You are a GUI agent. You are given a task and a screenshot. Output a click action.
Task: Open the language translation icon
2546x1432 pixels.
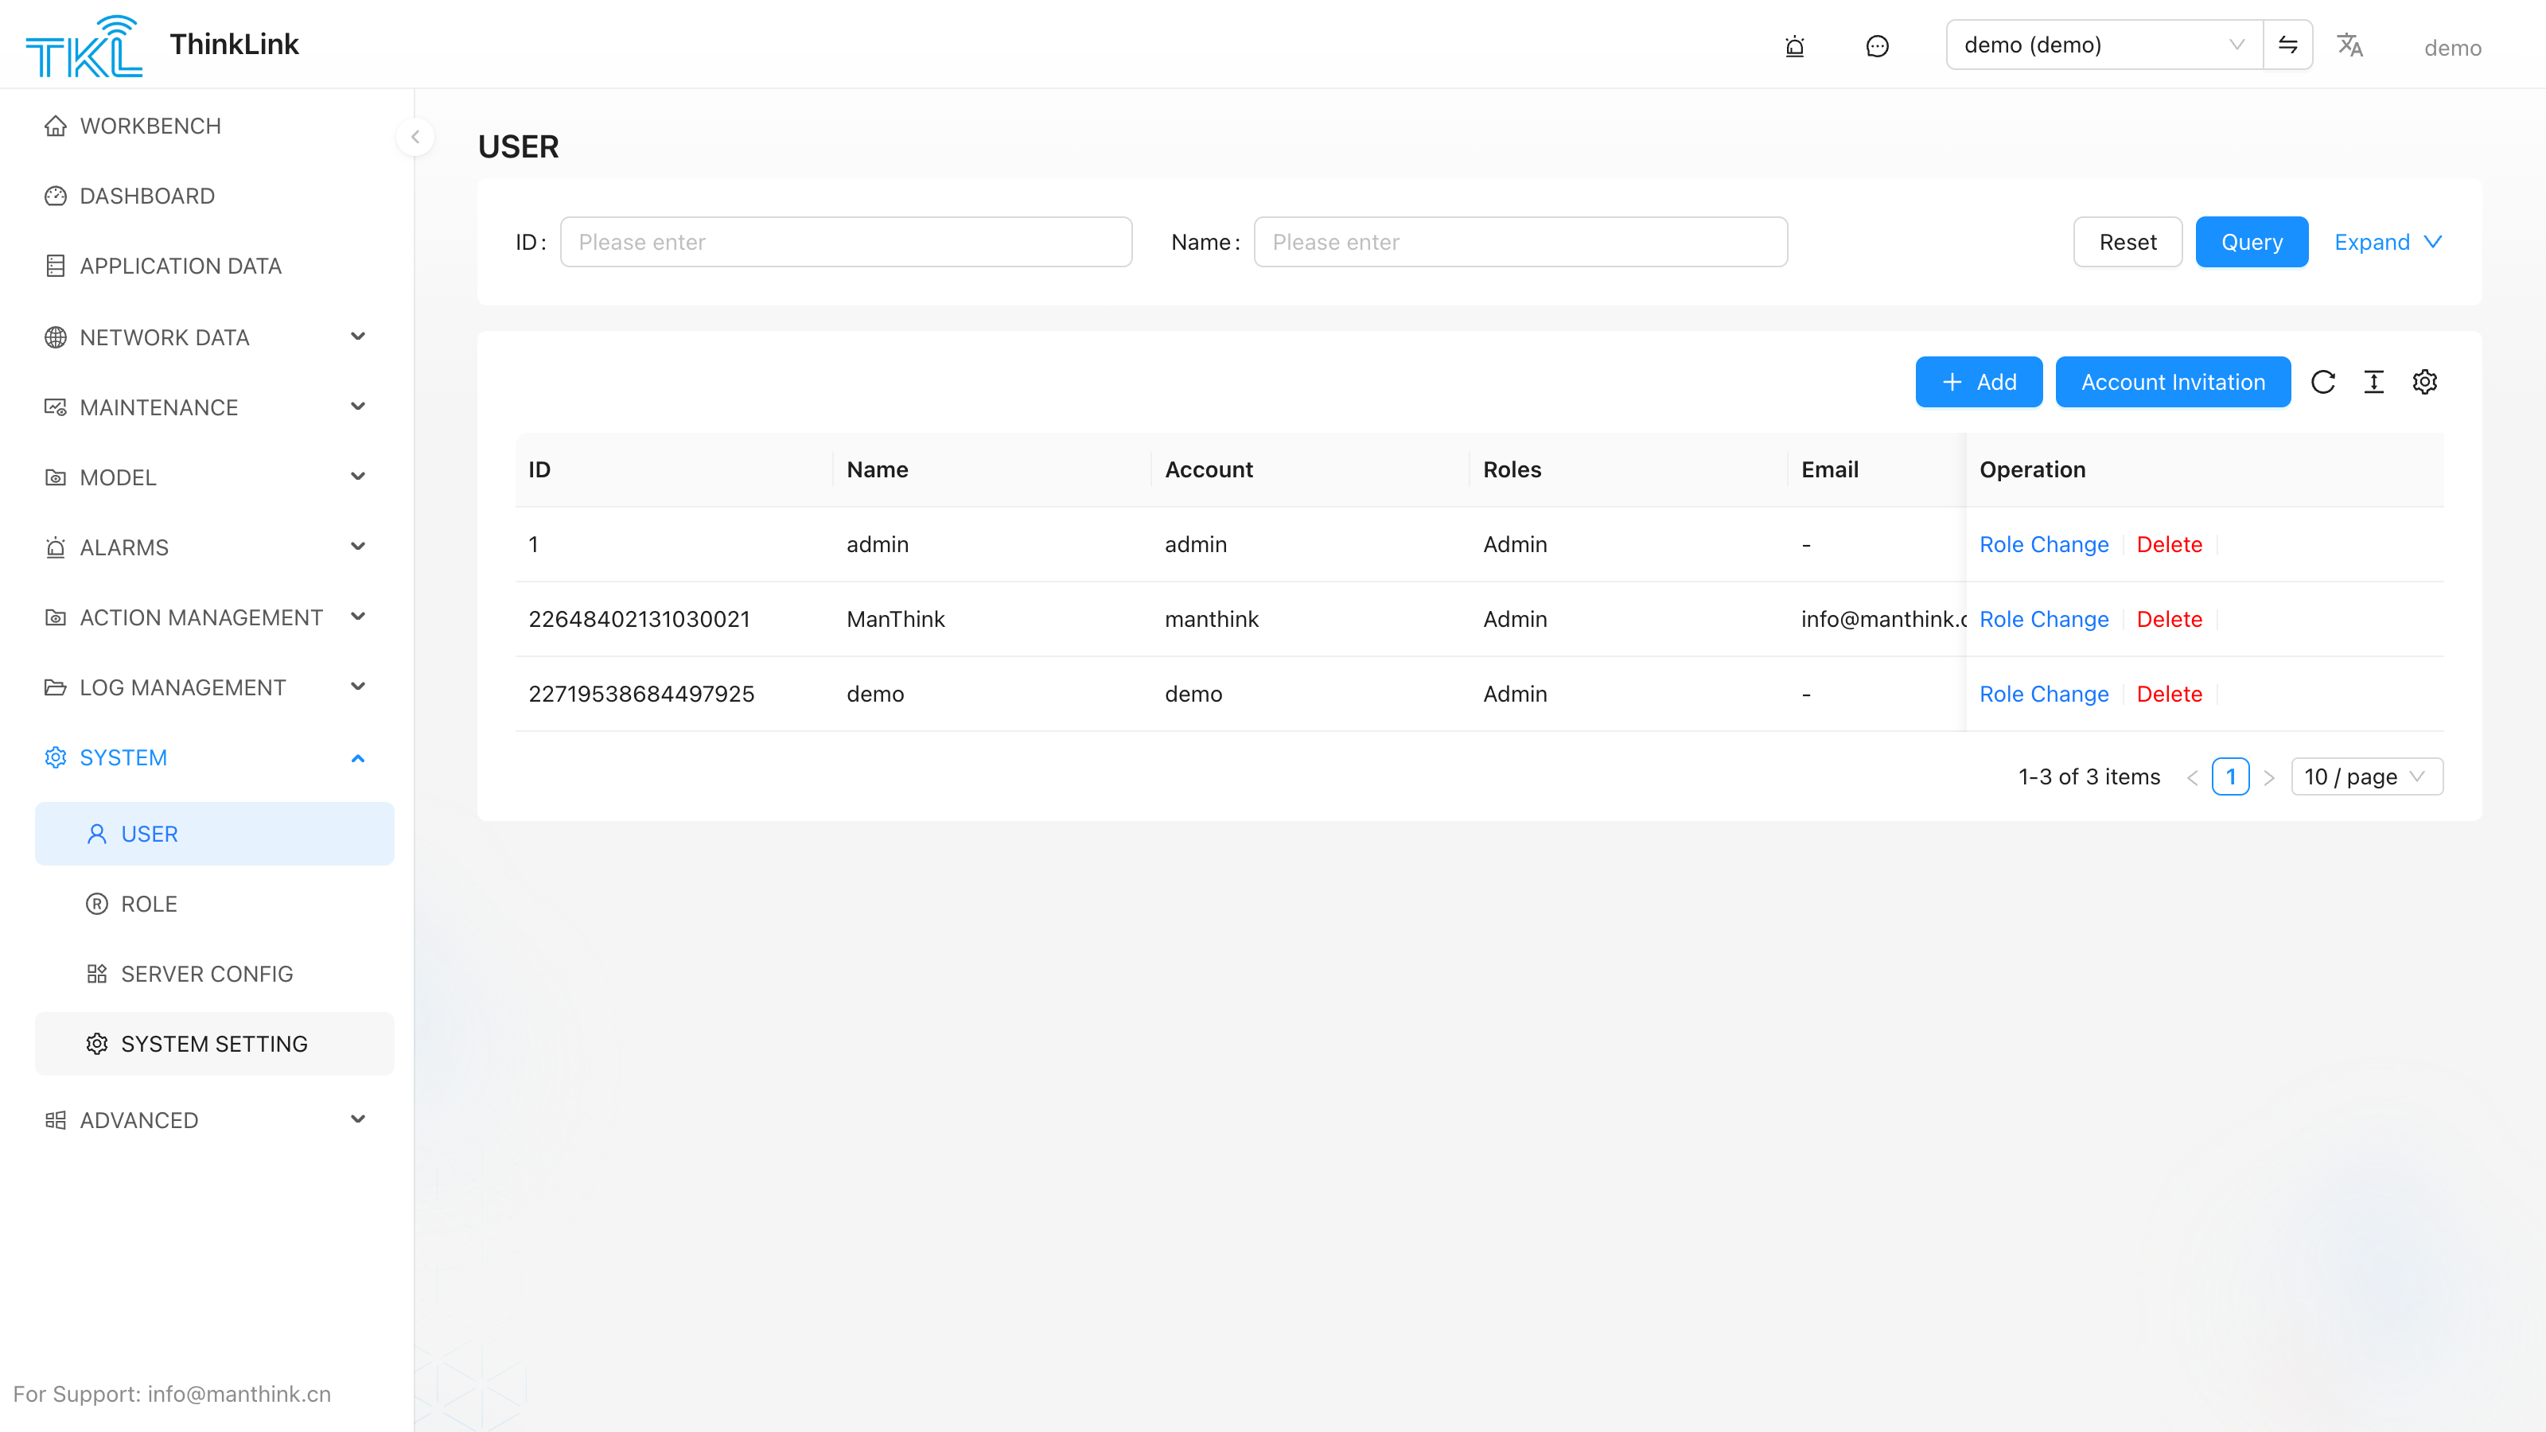tap(2349, 45)
